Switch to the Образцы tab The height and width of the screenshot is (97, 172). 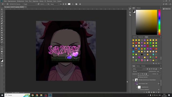(138, 8)
